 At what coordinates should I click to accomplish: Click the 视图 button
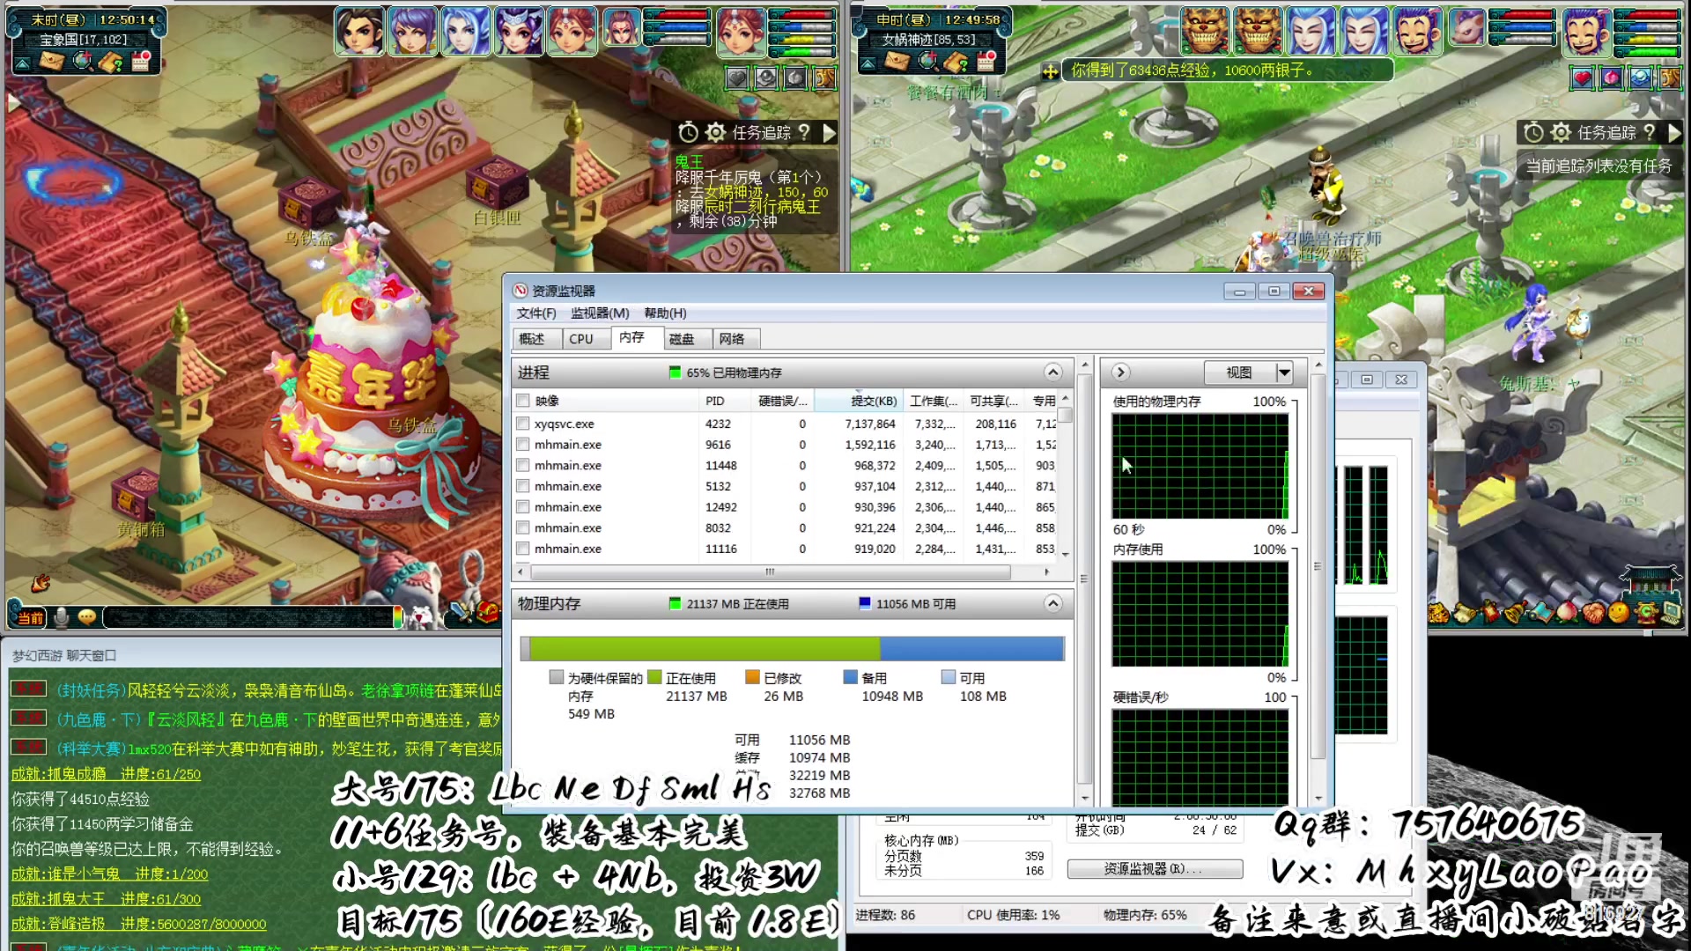(x=1239, y=372)
